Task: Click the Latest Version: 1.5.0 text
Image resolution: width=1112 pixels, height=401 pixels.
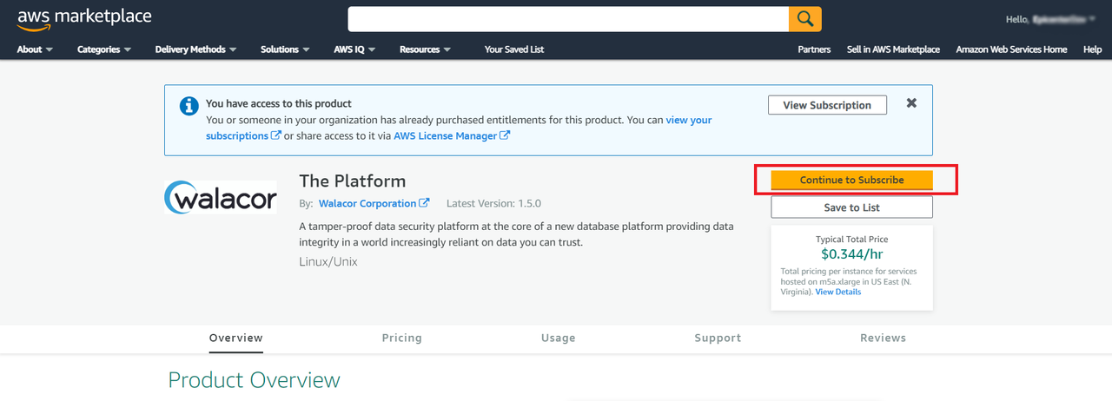Action: pos(493,203)
